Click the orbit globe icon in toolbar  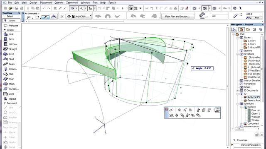click(x=234, y=8)
